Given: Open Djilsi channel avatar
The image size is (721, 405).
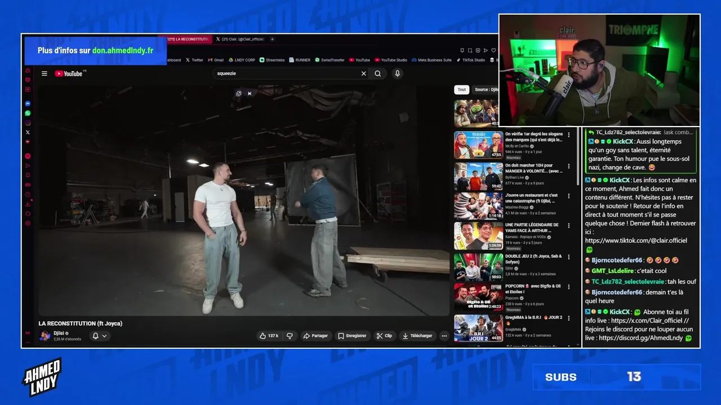Looking at the screenshot, I should tap(44, 336).
